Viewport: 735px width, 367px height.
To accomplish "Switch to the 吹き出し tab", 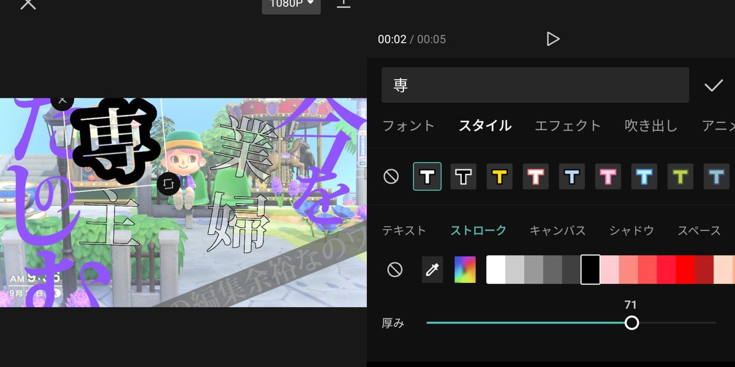I will 651,126.
